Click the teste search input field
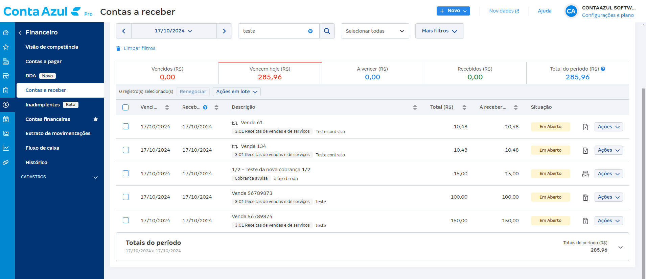The height and width of the screenshot is (279, 646). pyautogui.click(x=272, y=31)
